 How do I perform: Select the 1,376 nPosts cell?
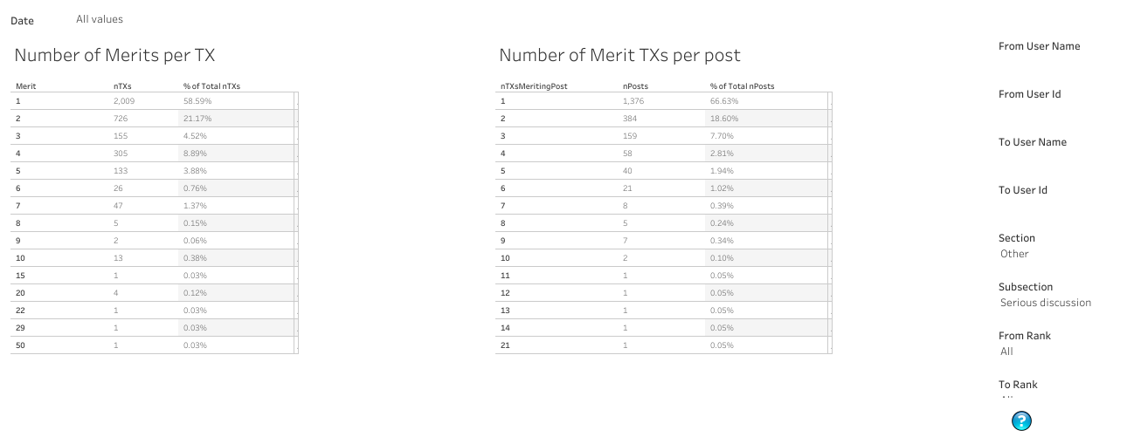click(x=634, y=101)
